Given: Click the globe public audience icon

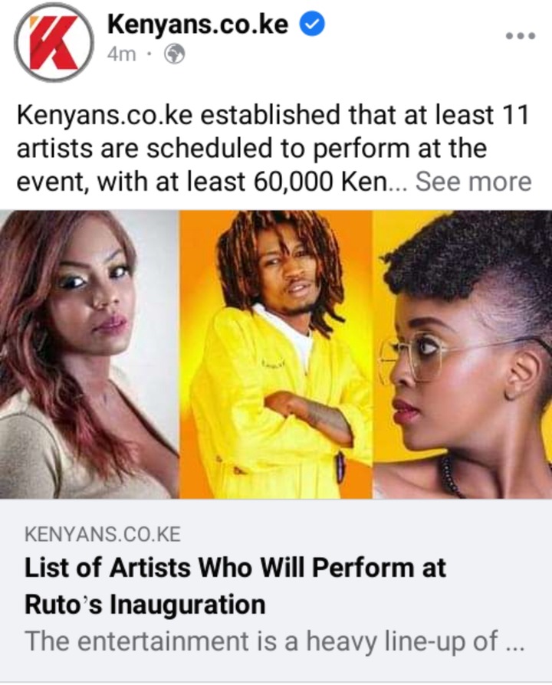Looking at the screenshot, I should (174, 54).
